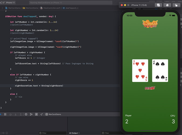Screen dimensions: 182x135
Task: Tap the DEAL button in the simulator
Action: (x=150, y=88)
